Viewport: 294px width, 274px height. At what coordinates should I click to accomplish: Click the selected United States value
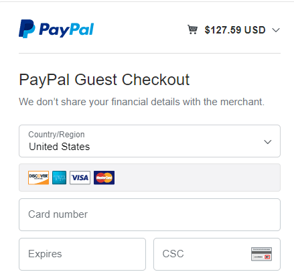point(59,147)
